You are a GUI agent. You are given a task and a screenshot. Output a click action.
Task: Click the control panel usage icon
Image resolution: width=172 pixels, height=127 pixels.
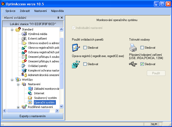pos(76,48)
